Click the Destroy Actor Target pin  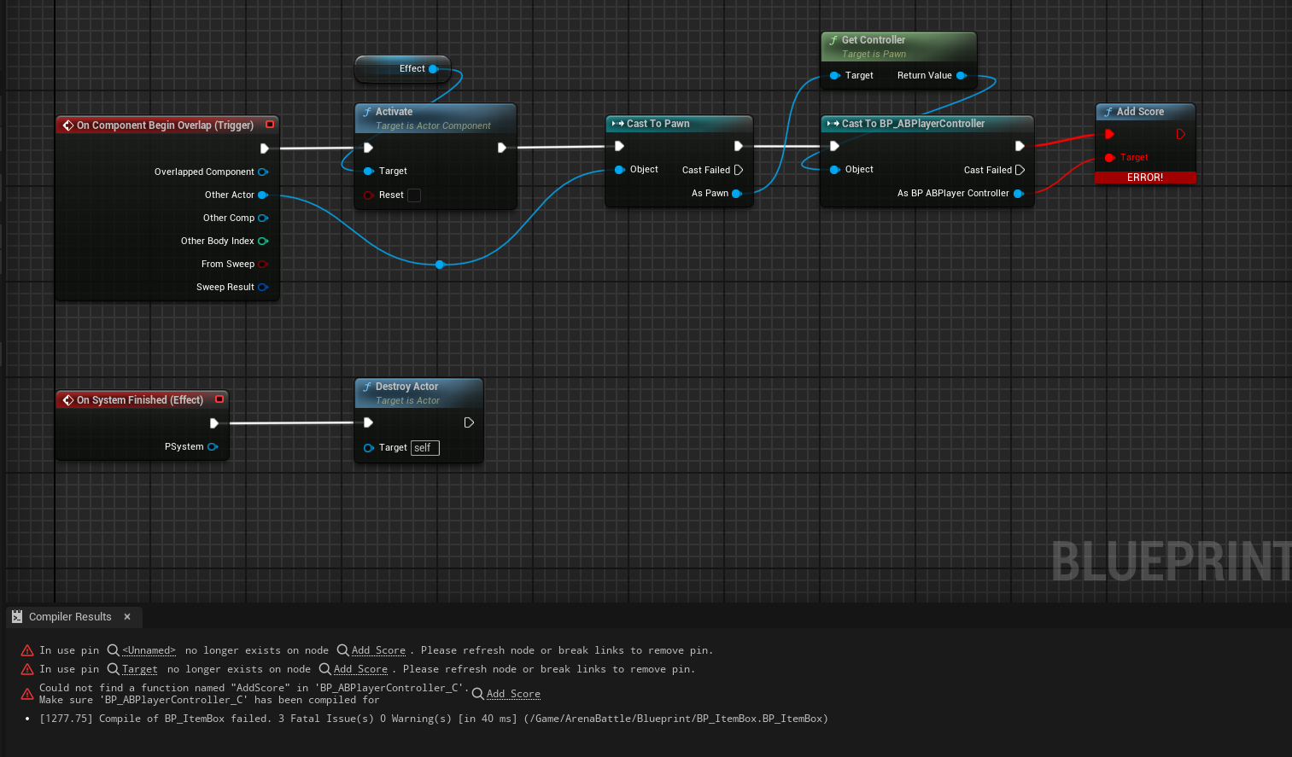tap(369, 447)
